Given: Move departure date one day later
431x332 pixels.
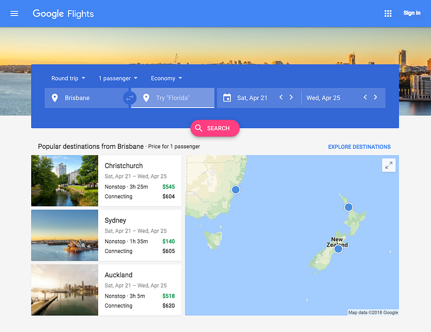Looking at the screenshot, I should click(291, 97).
